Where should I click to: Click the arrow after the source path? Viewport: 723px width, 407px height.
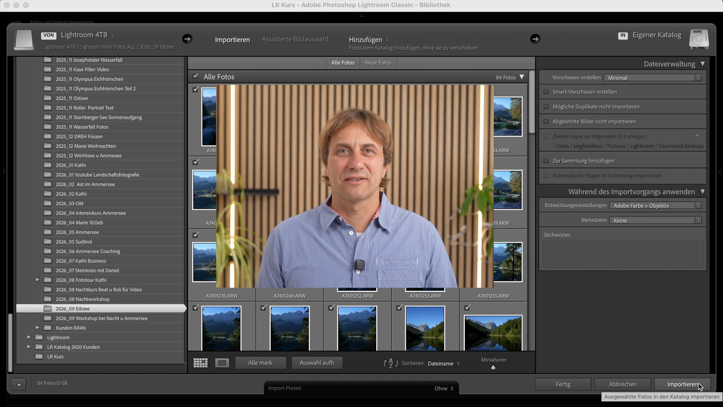coord(187,39)
